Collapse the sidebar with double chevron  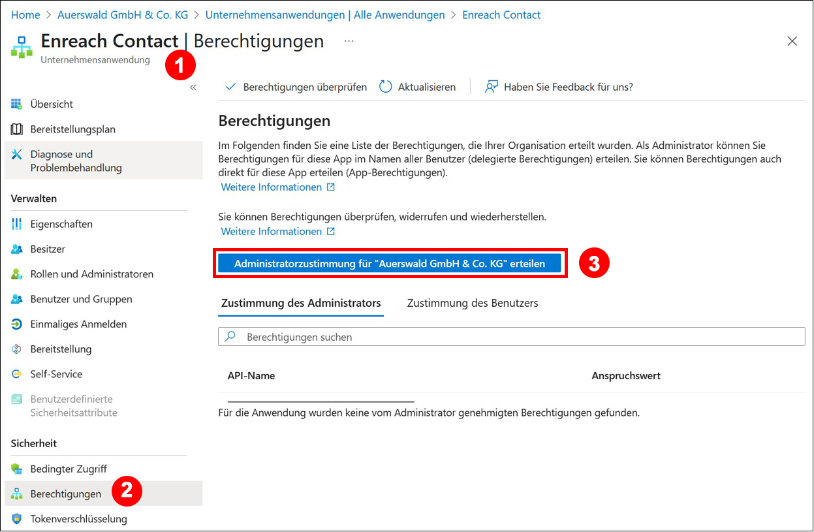[193, 87]
